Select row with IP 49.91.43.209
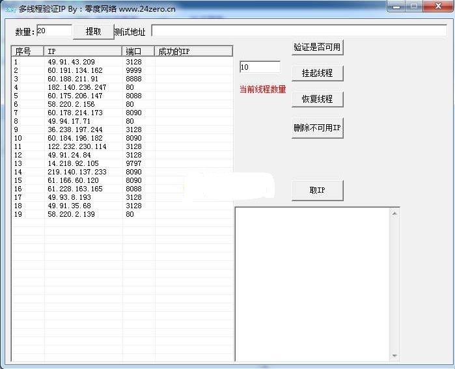This screenshot has width=455, height=369. point(122,62)
